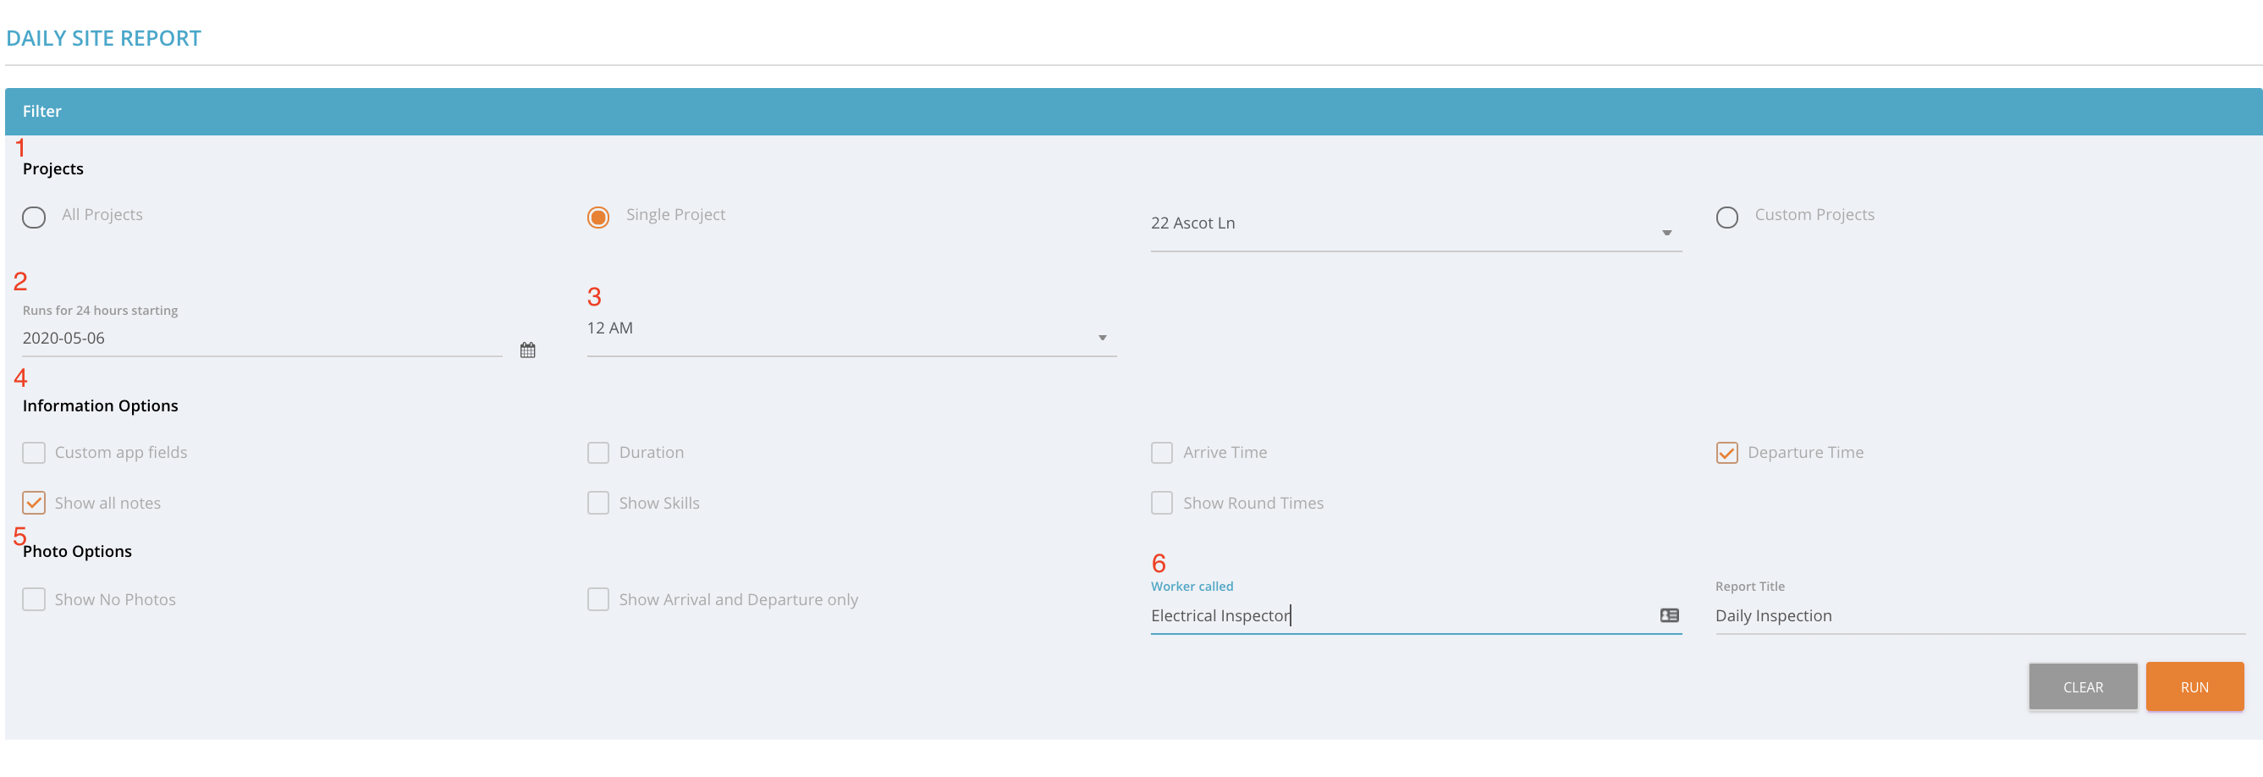This screenshot has height=777, width=2263.
Task: Click the contact card icon in Worker called
Action: tap(1669, 615)
